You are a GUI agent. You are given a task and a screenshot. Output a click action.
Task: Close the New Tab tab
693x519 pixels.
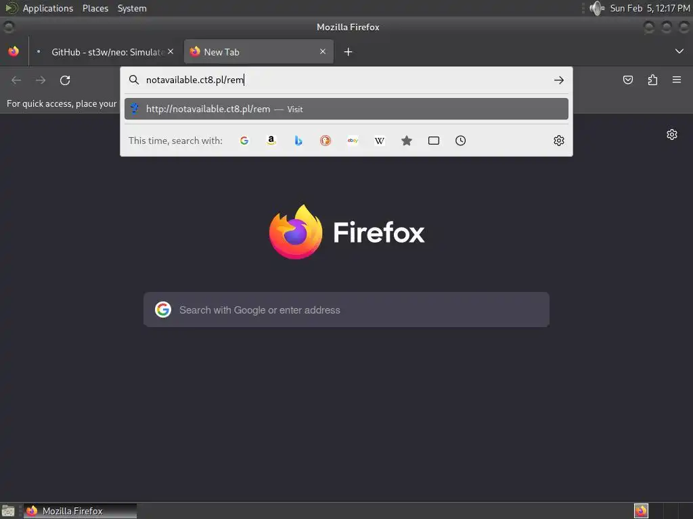point(323,51)
